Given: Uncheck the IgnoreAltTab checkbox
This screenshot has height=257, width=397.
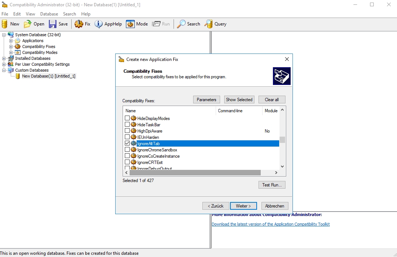Looking at the screenshot, I should coord(127,143).
